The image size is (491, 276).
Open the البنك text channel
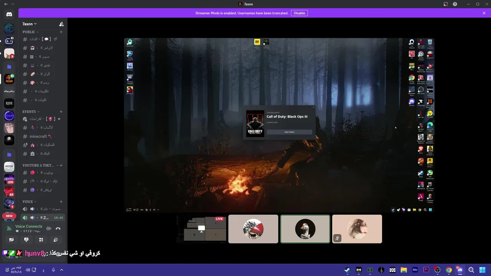tap(43, 153)
